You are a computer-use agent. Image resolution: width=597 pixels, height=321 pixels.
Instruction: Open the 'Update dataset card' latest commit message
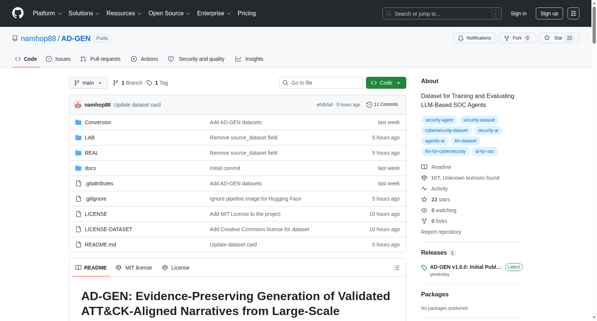point(137,105)
